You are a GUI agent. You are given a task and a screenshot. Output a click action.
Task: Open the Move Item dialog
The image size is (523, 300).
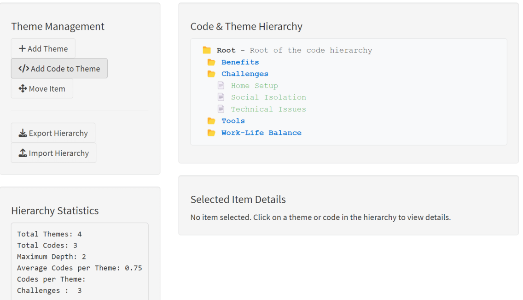point(42,88)
